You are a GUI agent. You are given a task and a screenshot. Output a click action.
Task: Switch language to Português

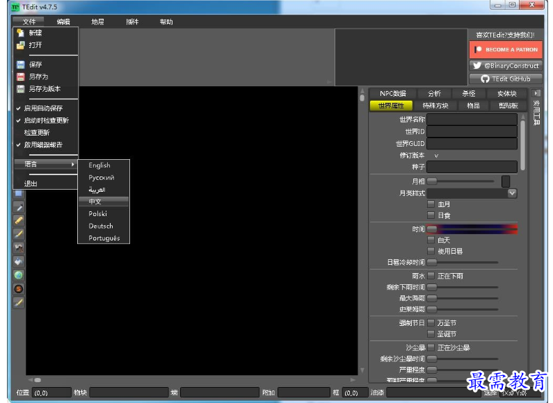pyautogui.click(x=104, y=238)
